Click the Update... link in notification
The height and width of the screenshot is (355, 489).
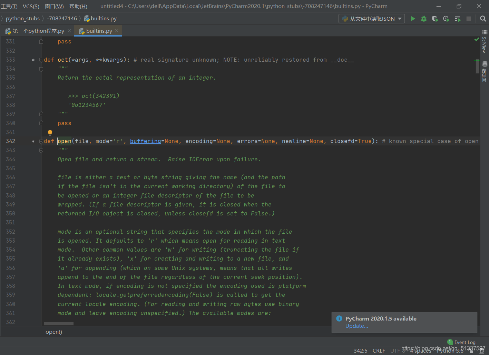coord(357,326)
